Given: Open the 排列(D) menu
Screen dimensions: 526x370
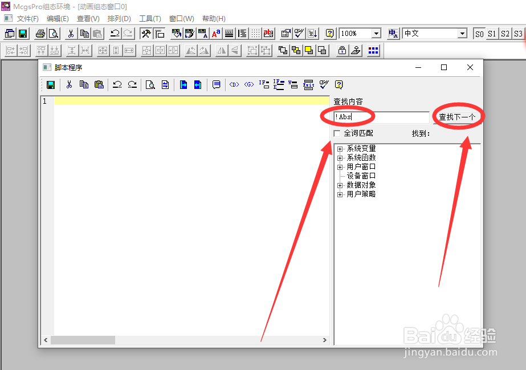Looking at the screenshot, I should pyautogui.click(x=119, y=19).
